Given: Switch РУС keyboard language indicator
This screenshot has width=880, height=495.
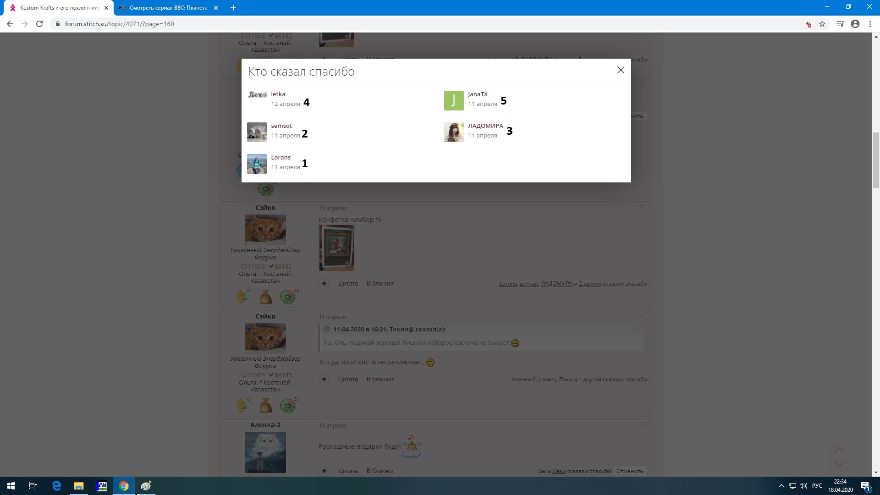Looking at the screenshot, I should point(817,486).
